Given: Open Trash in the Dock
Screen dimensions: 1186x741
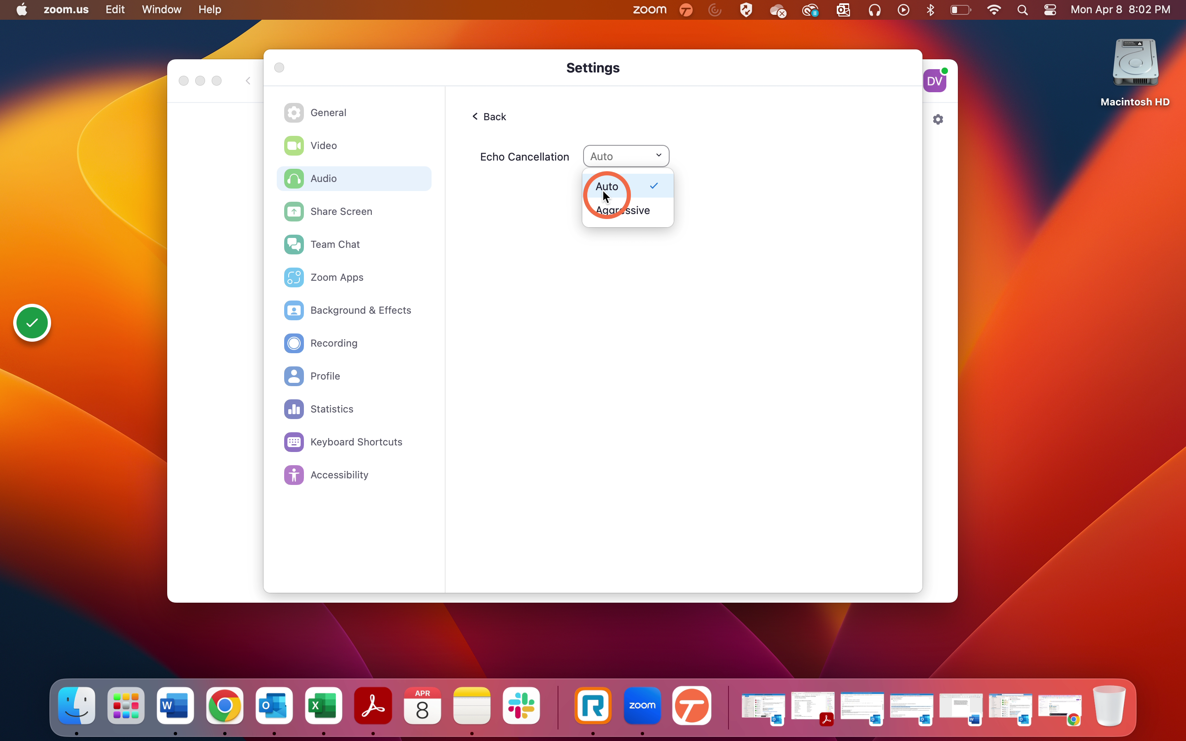Looking at the screenshot, I should pyautogui.click(x=1109, y=706).
